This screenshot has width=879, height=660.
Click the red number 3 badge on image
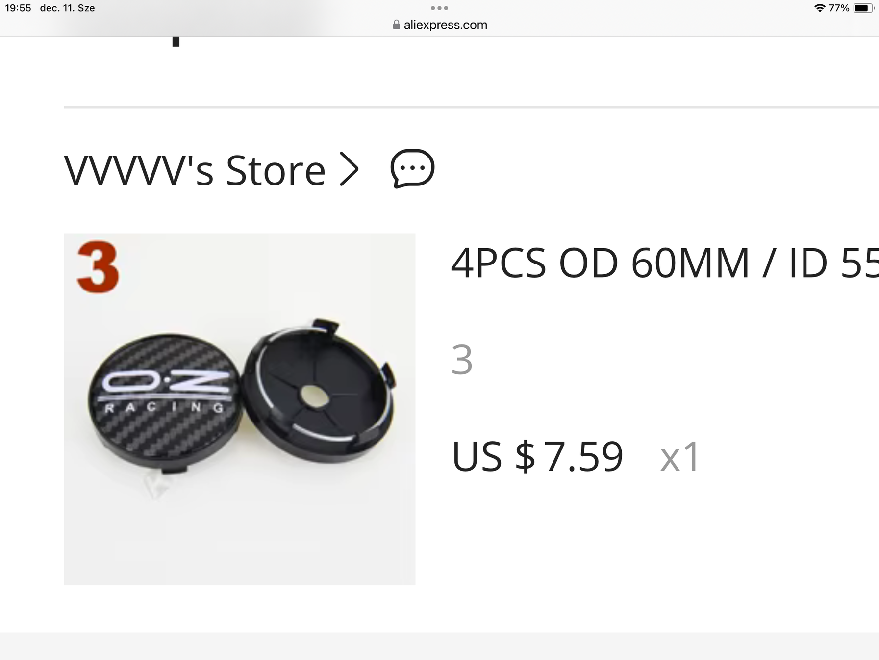tap(98, 267)
